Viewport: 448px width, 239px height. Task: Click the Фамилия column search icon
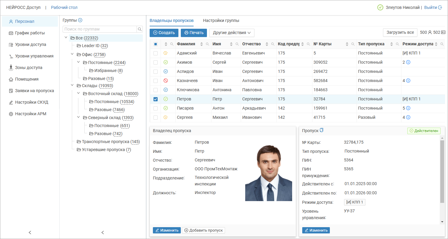click(x=207, y=44)
